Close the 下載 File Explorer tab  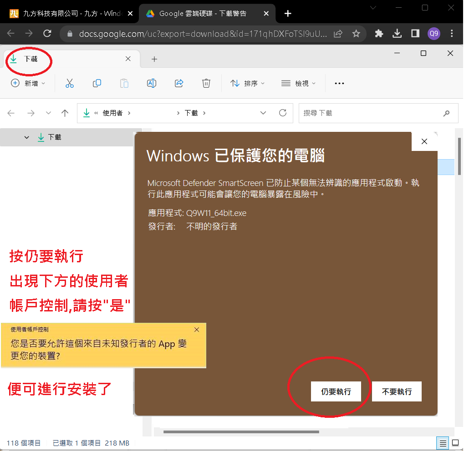click(128, 59)
